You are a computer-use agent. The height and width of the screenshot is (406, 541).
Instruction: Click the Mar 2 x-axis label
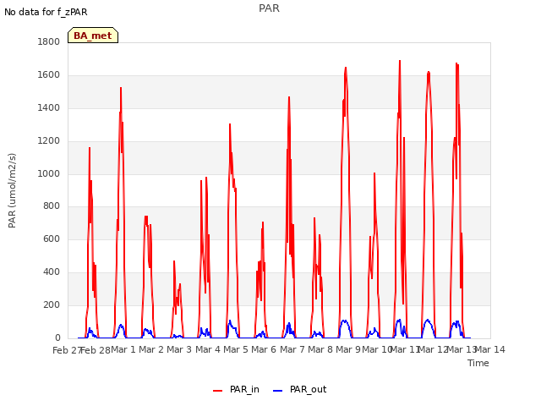(151, 349)
